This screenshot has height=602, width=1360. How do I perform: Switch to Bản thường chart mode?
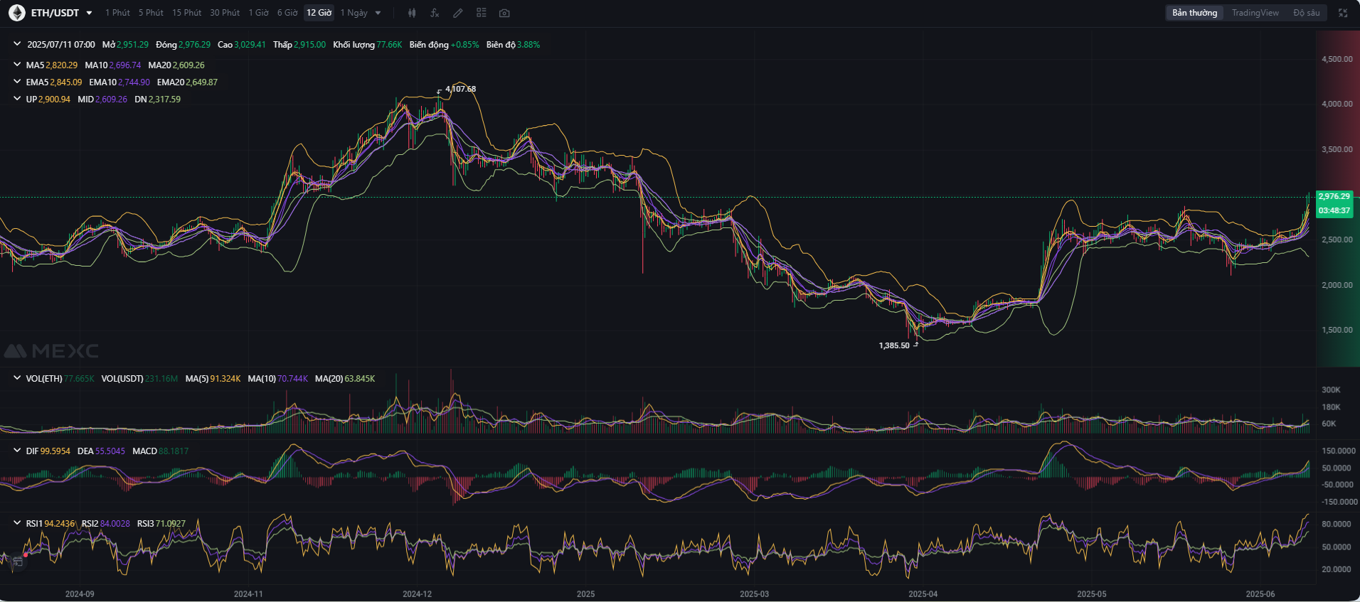tap(1194, 13)
